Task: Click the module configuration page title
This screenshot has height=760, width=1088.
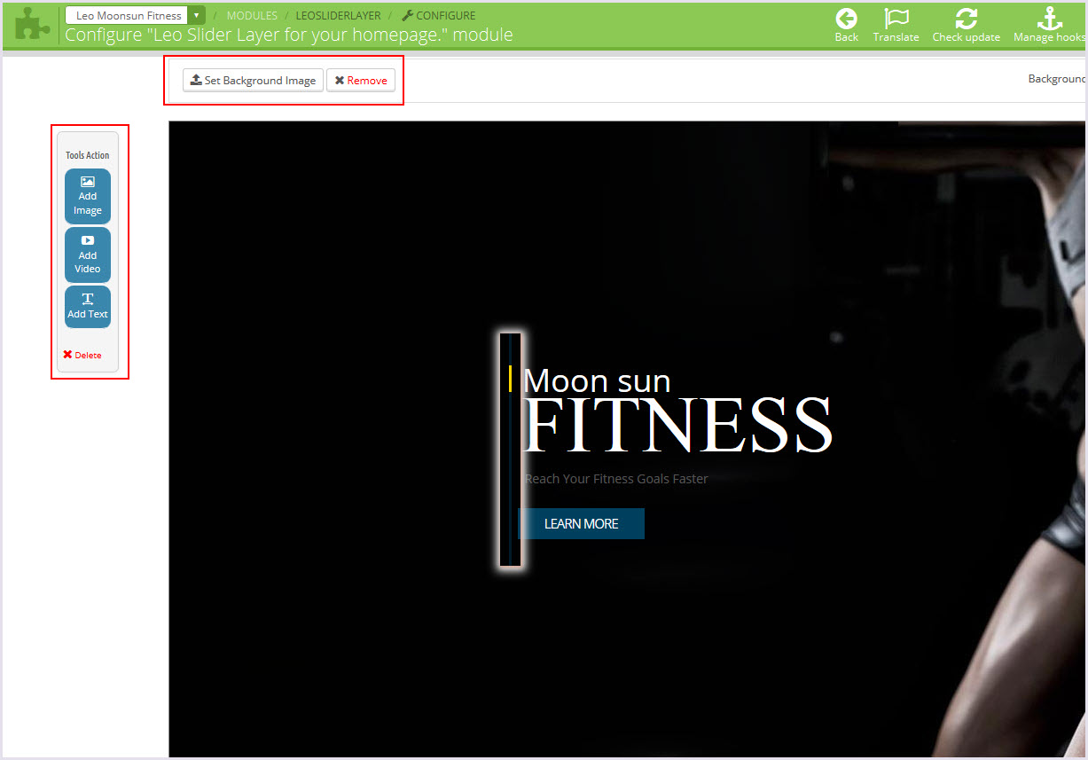Action: (289, 35)
